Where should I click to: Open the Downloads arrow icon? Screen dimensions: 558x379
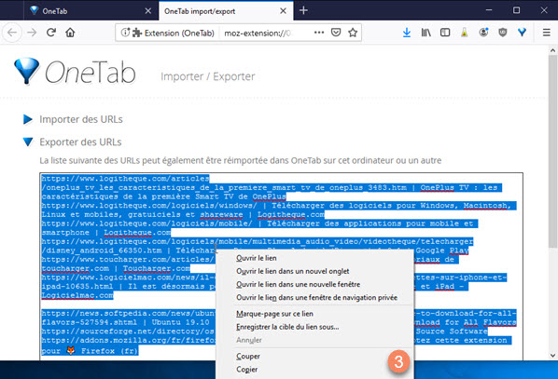pyautogui.click(x=407, y=33)
